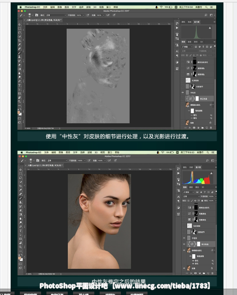The width and height of the screenshot is (237, 295).
Task: Show the top masked layer in upper Layers panel
Action: tap(183, 62)
